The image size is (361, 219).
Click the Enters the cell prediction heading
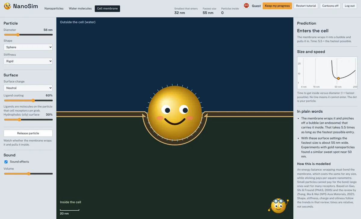point(313,31)
